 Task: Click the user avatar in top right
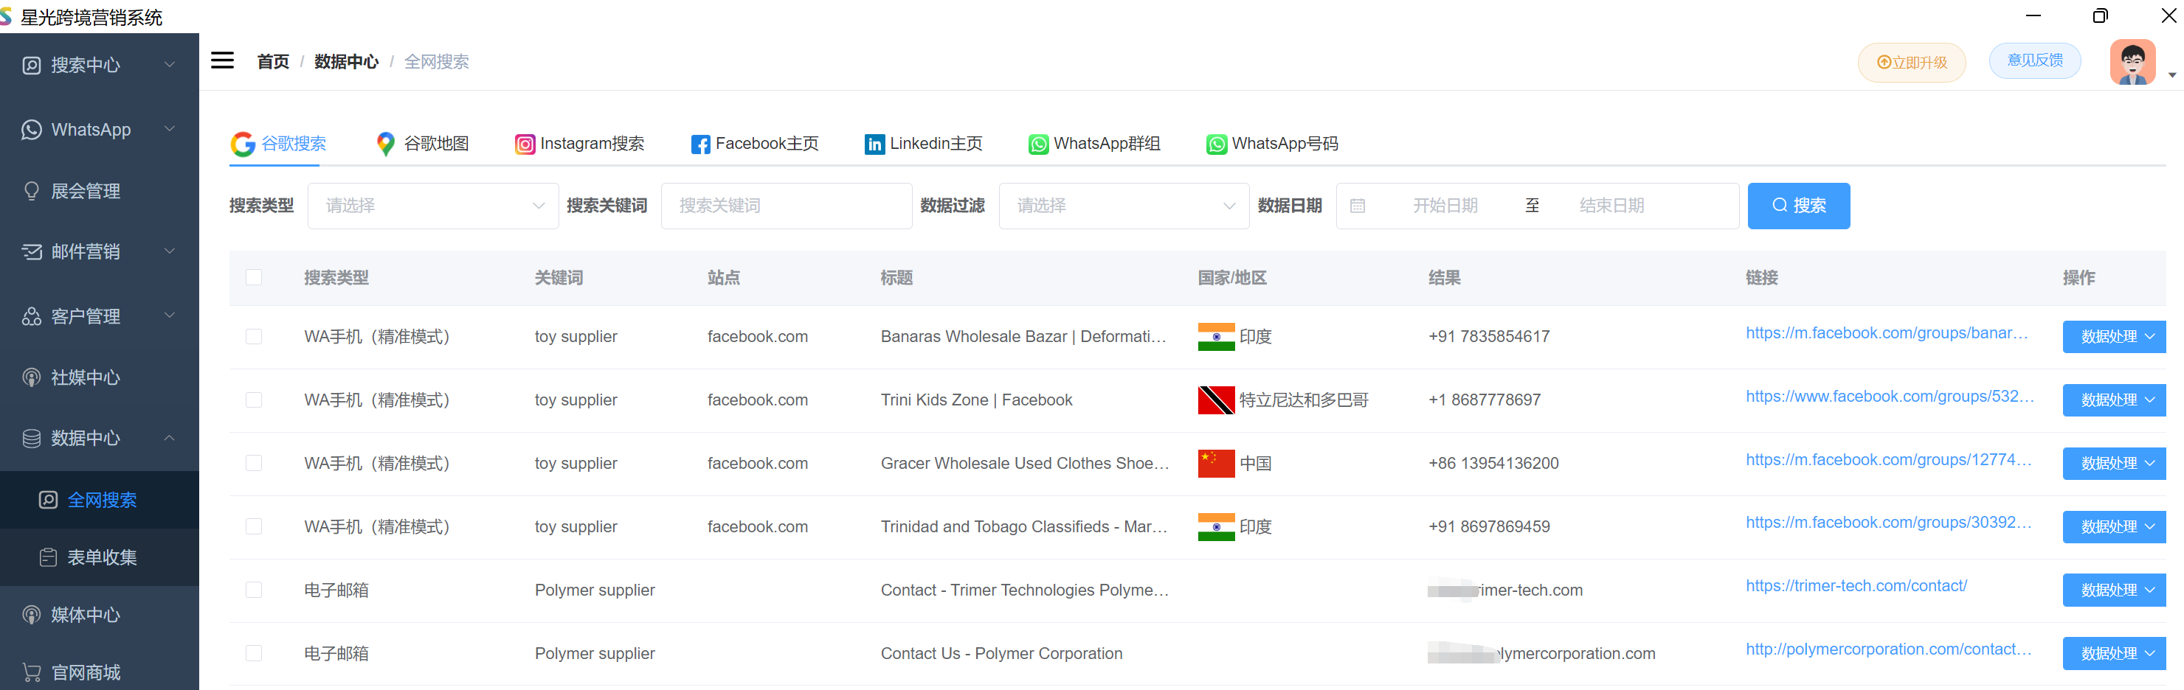(x=2132, y=63)
